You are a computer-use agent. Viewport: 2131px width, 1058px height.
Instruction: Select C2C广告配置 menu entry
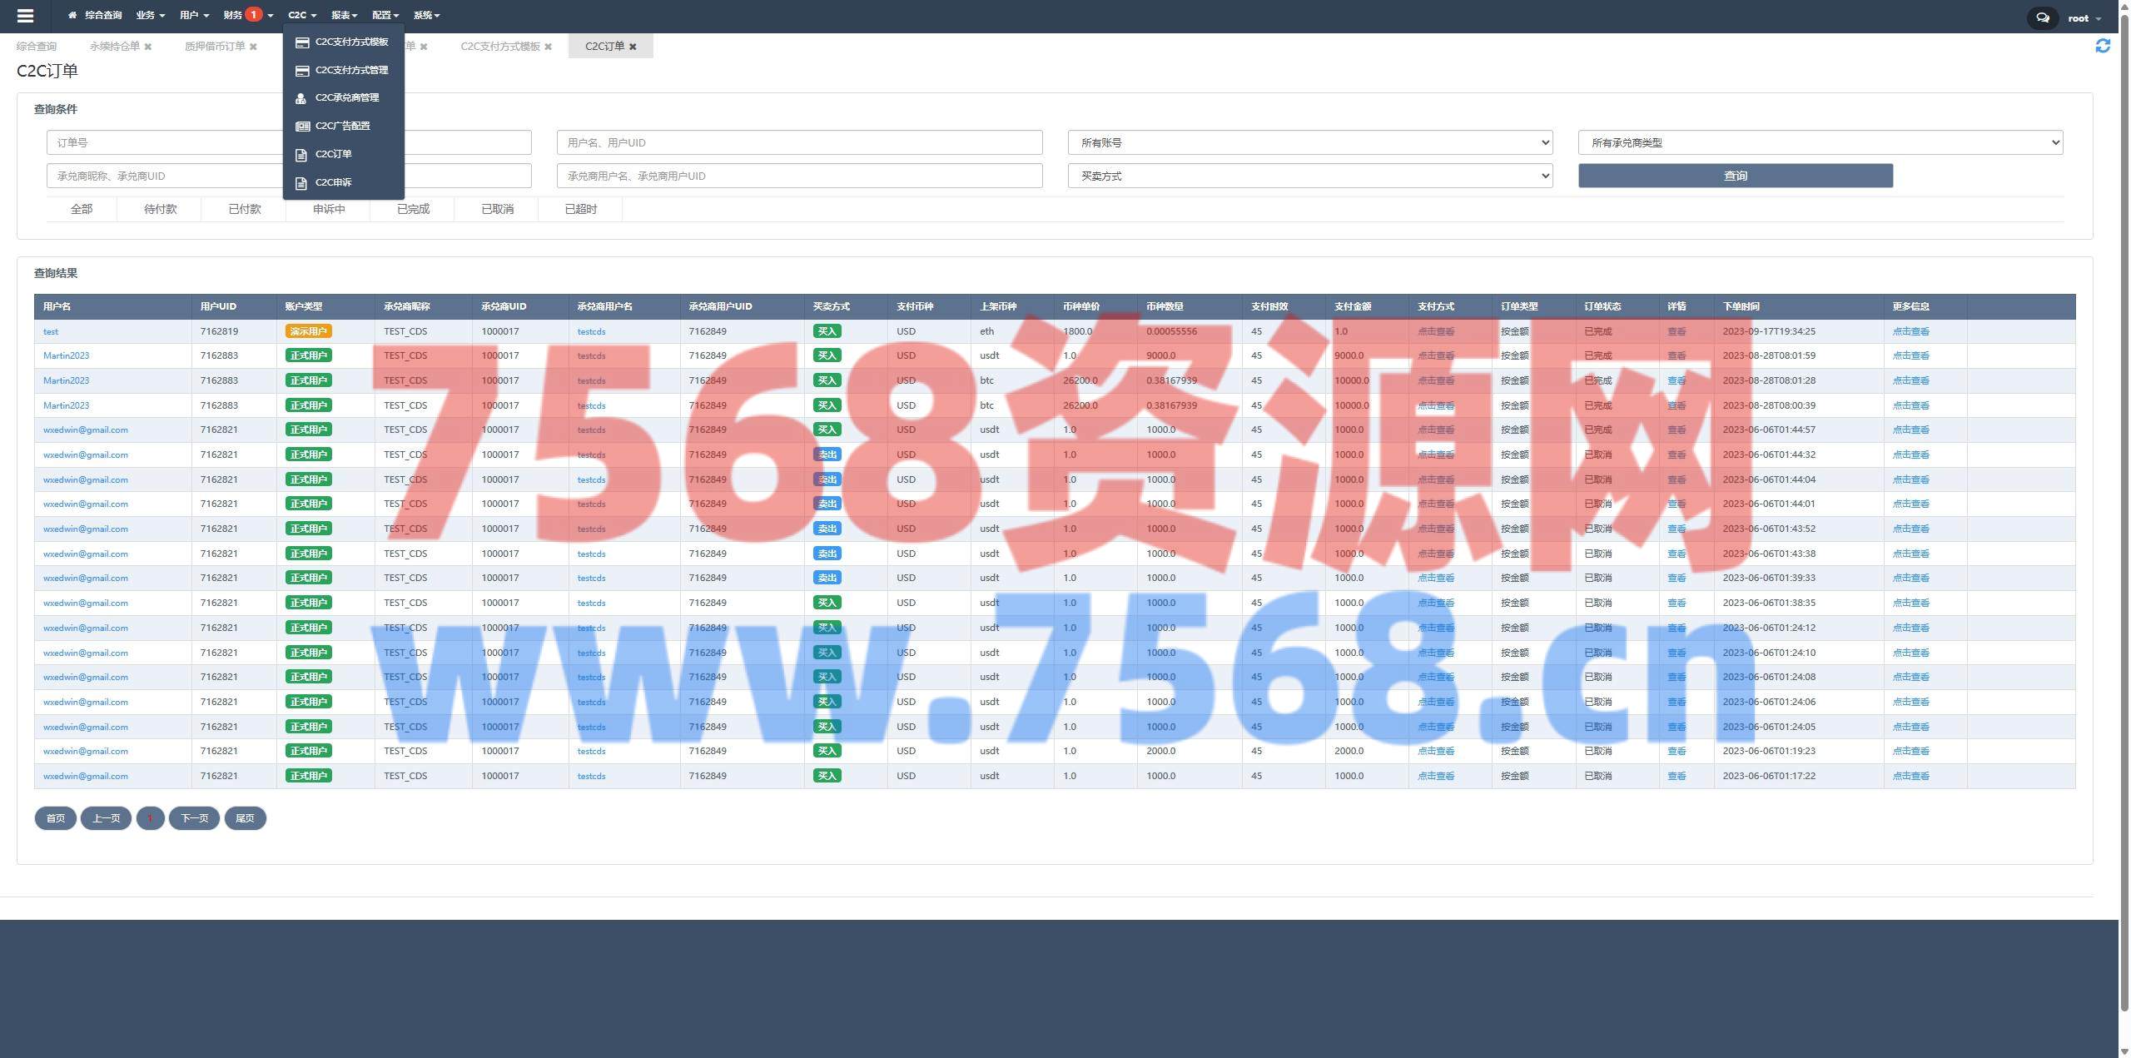click(x=342, y=126)
